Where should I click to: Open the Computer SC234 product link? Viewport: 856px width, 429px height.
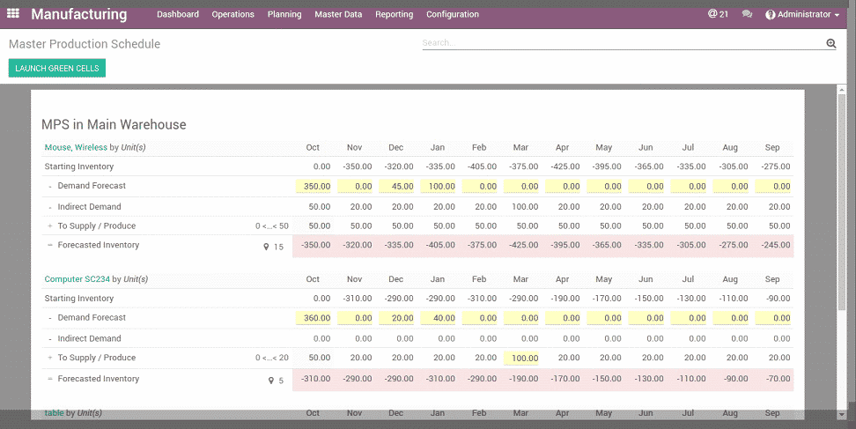(x=77, y=279)
